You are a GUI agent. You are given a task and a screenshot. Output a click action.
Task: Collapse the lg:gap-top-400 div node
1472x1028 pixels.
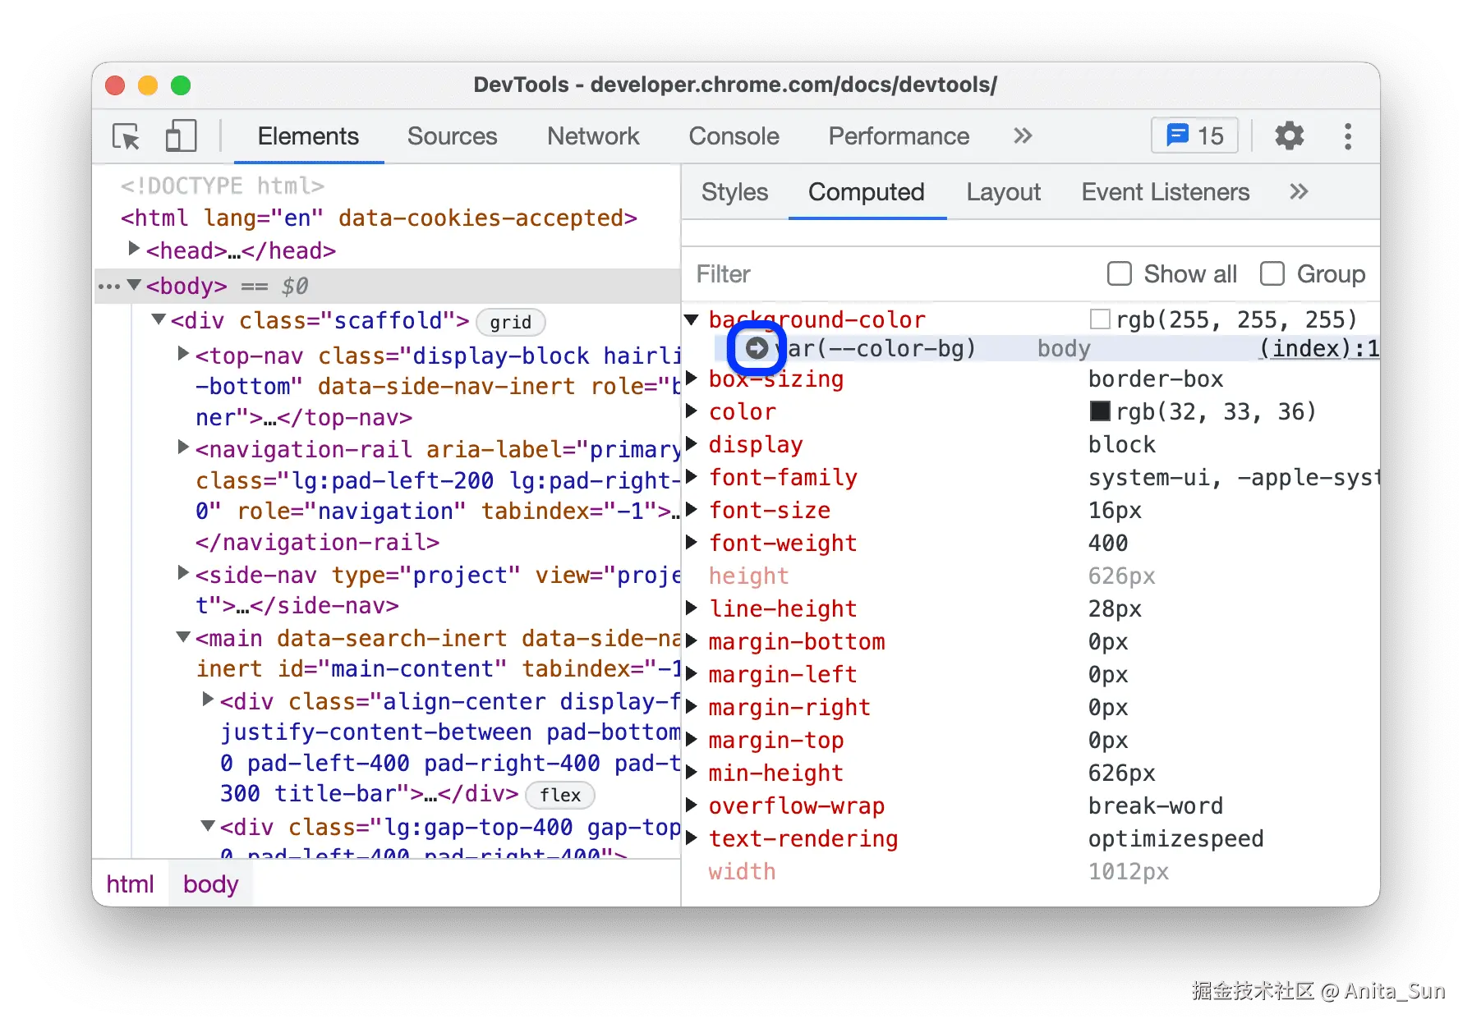(208, 826)
